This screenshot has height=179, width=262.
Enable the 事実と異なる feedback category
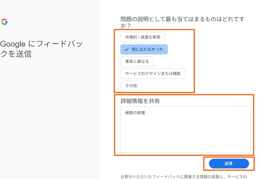click(x=137, y=61)
